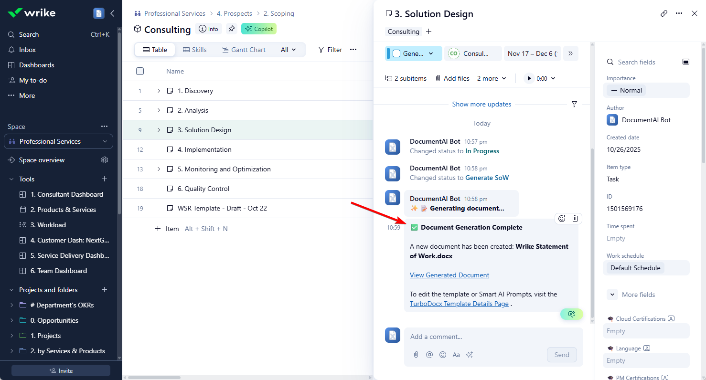
Task: Attach a file using the paperclip icon
Action: point(416,355)
